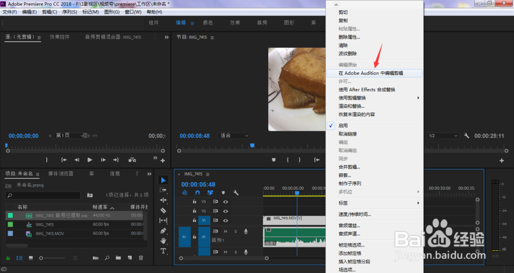Open workspace 编辑 hamburger menu
Viewport: 514px width, 273px height.
pos(192,23)
